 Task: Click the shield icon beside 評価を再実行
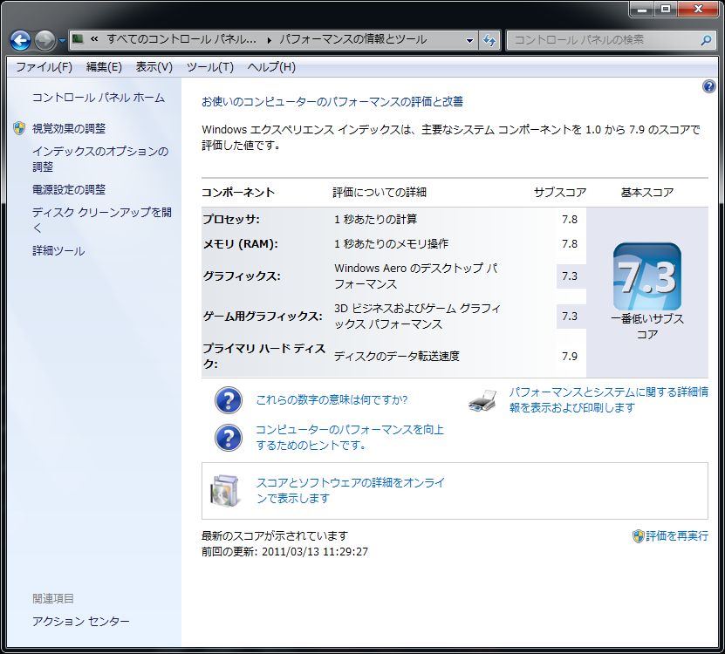pos(638,536)
